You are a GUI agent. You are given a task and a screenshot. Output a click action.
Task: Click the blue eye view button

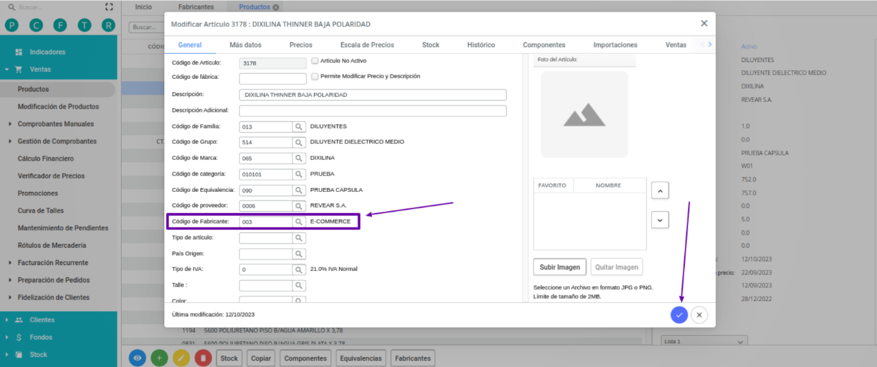point(137,358)
